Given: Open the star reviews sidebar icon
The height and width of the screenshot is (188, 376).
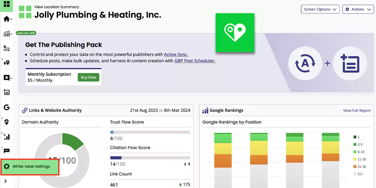Looking at the screenshot, I should [x=7, y=78].
